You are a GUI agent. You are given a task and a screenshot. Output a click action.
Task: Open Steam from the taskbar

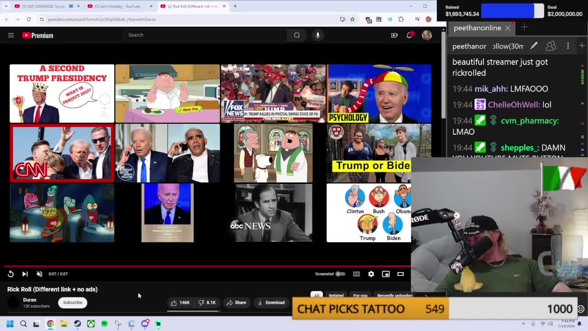pyautogui.click(x=77, y=324)
